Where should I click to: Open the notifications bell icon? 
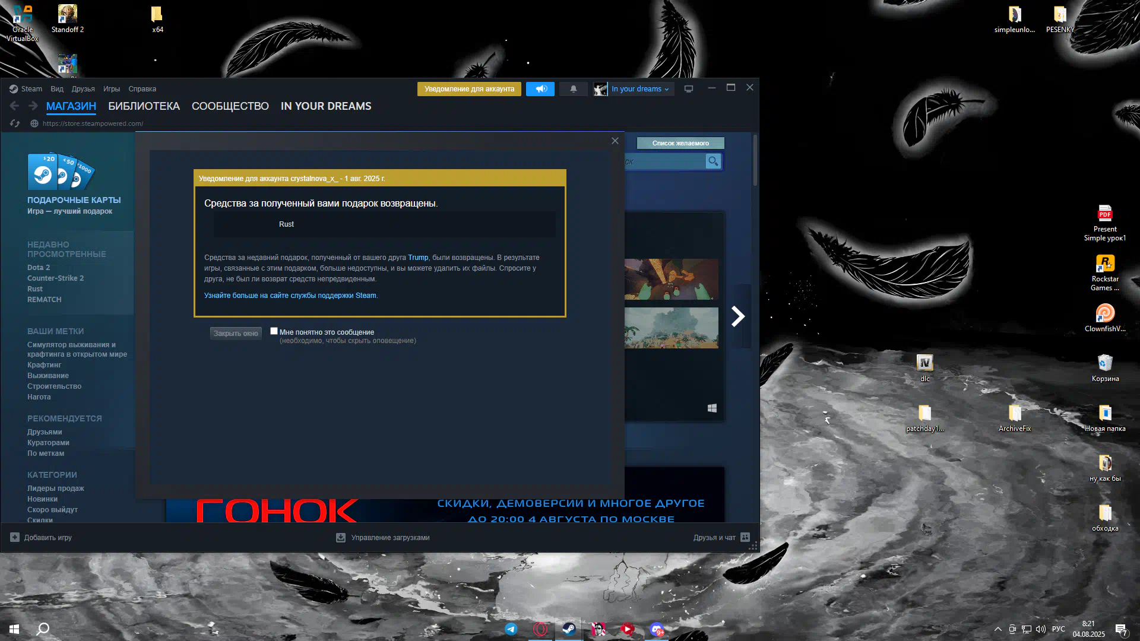[573, 89]
